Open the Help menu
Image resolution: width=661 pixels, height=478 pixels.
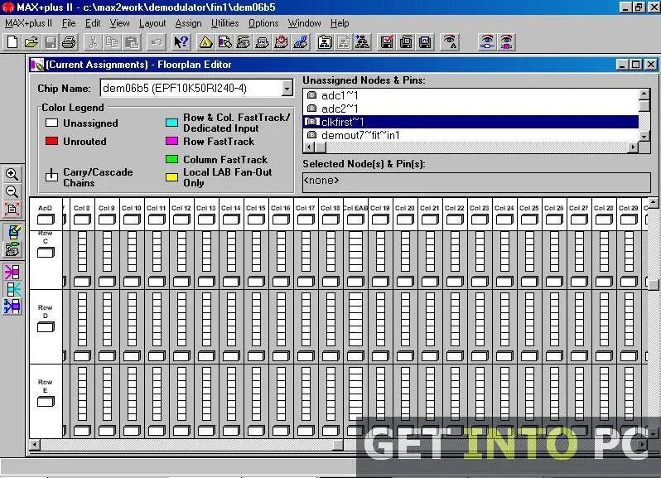point(340,23)
